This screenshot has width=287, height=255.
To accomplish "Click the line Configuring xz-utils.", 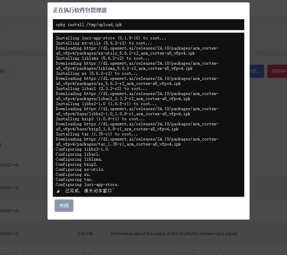I will [x=80, y=169].
